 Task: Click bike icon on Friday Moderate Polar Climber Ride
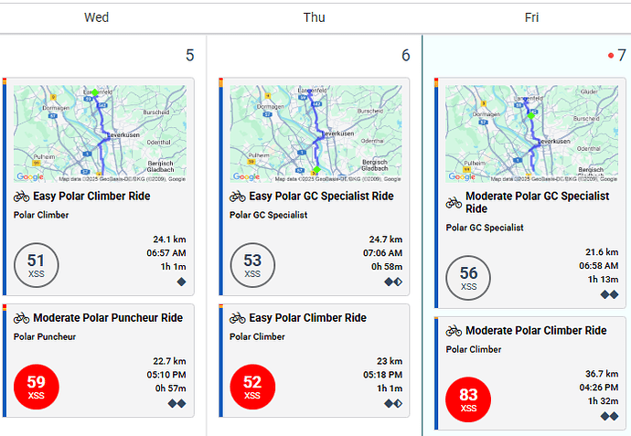coord(454,331)
